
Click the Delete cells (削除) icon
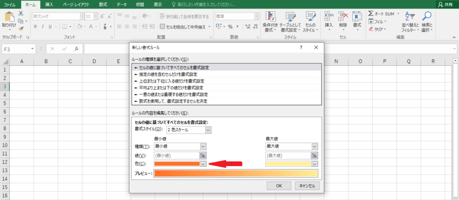pyautogui.click(x=343, y=16)
